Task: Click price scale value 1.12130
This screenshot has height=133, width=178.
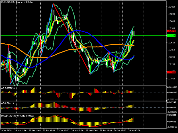Action: point(171,64)
